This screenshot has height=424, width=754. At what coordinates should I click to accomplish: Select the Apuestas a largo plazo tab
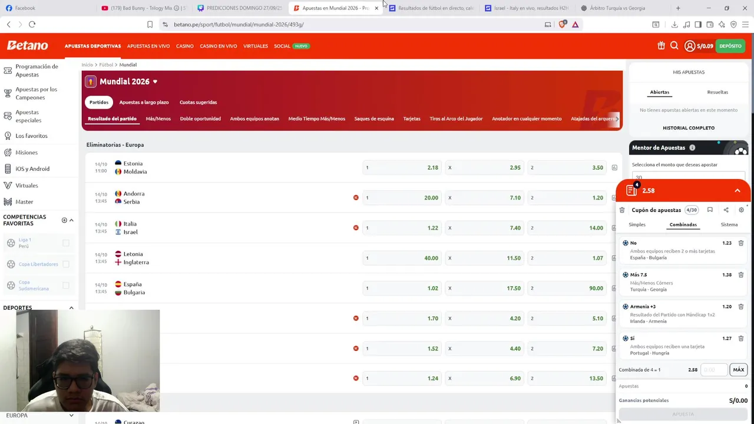(x=144, y=102)
